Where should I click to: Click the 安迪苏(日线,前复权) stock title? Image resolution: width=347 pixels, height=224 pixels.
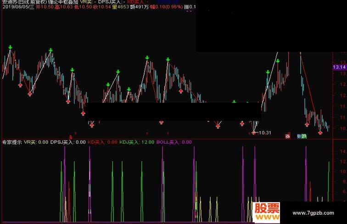pyautogui.click(x=24, y=2)
